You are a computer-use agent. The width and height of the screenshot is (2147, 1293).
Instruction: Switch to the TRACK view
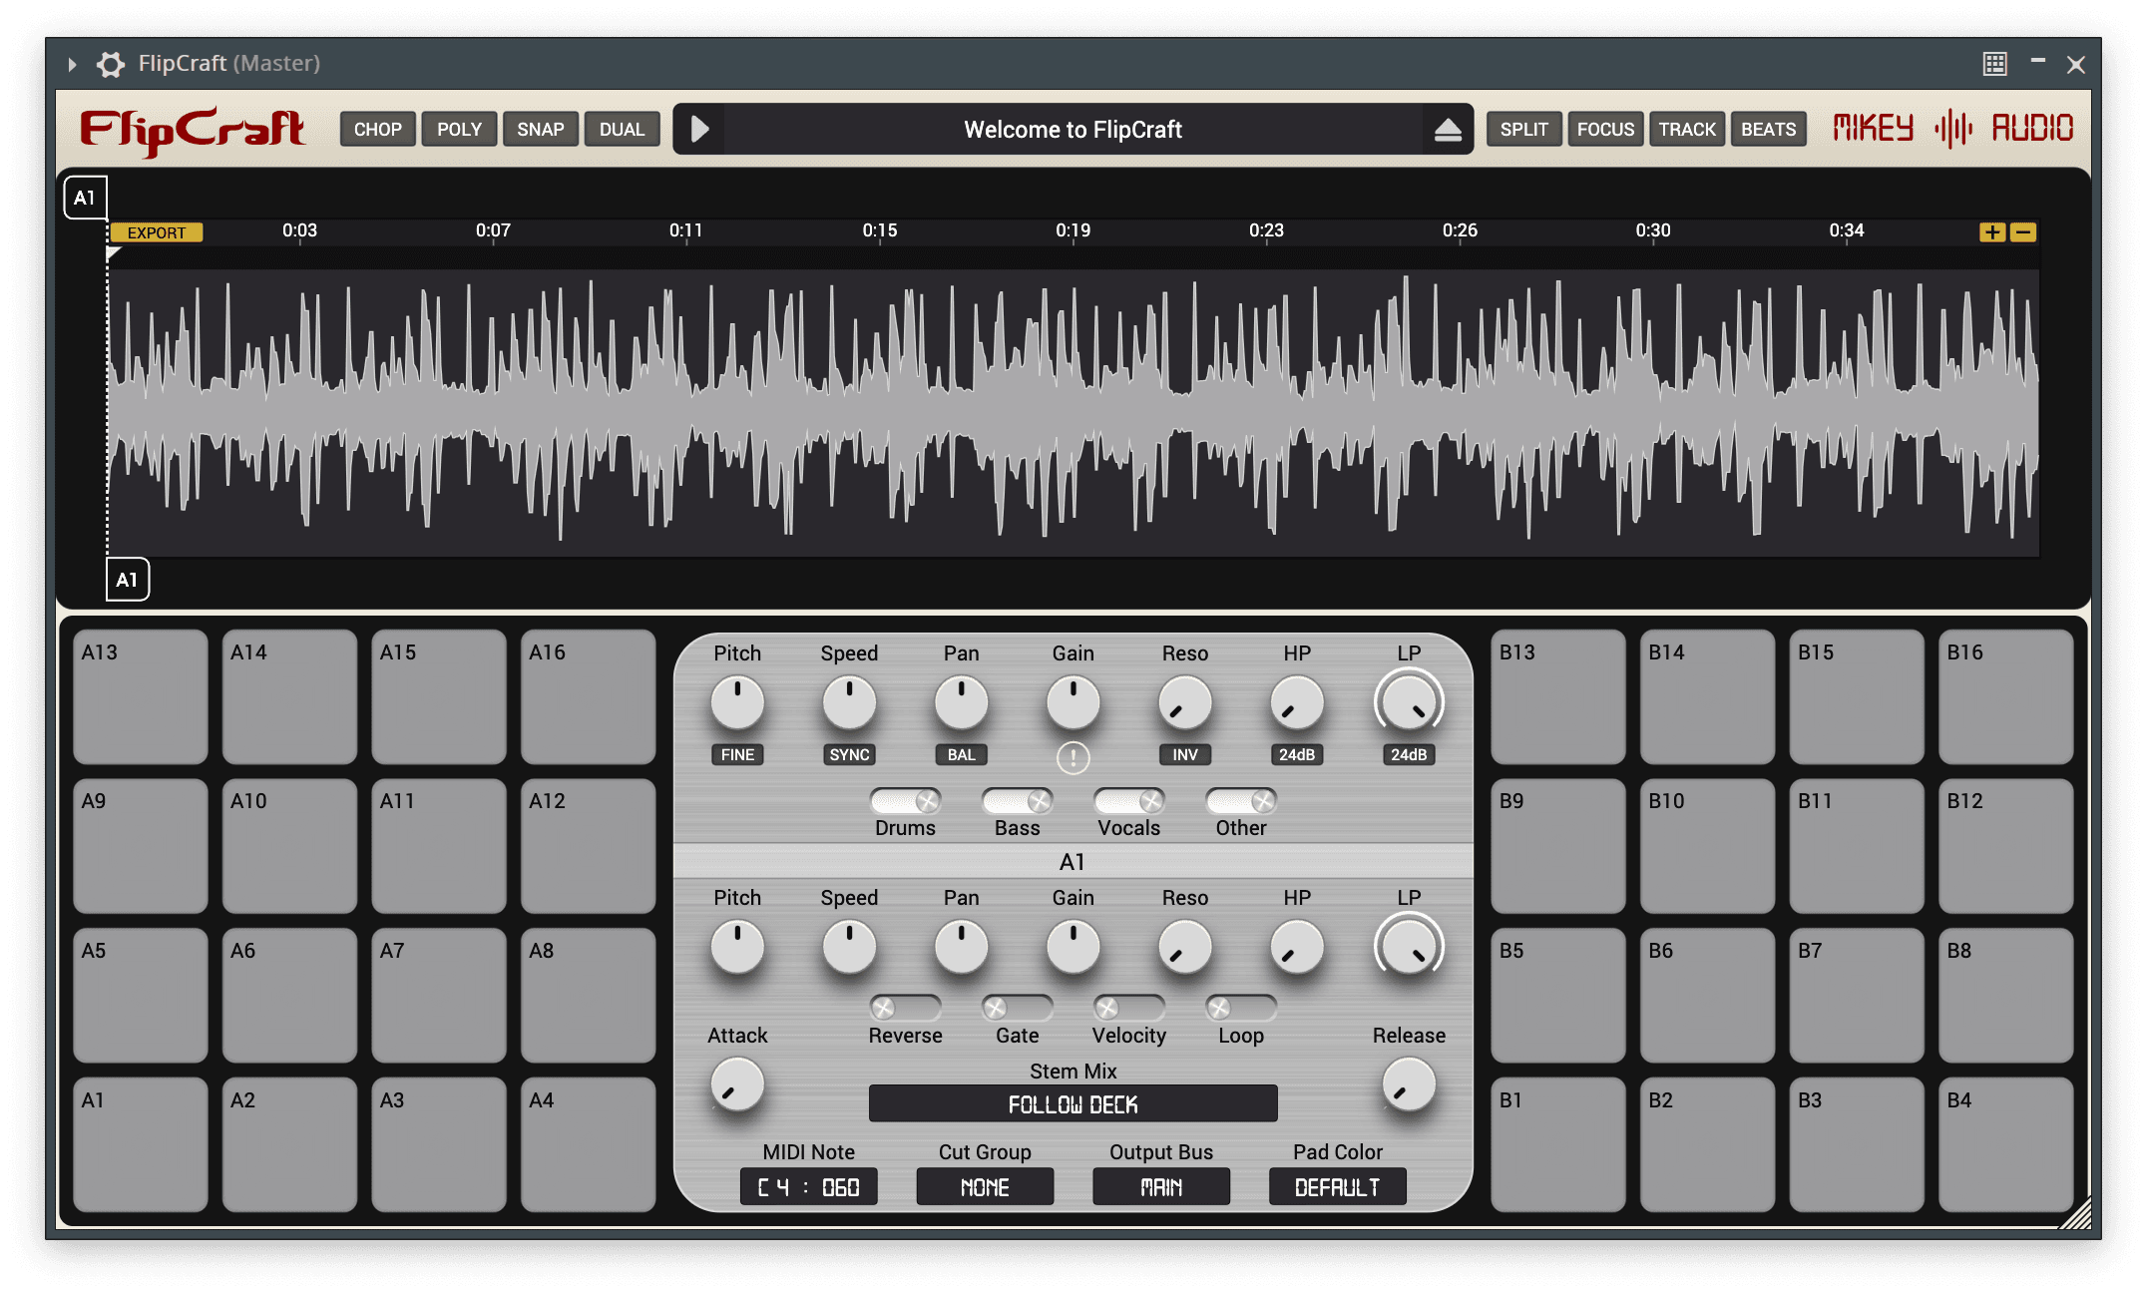point(1687,130)
